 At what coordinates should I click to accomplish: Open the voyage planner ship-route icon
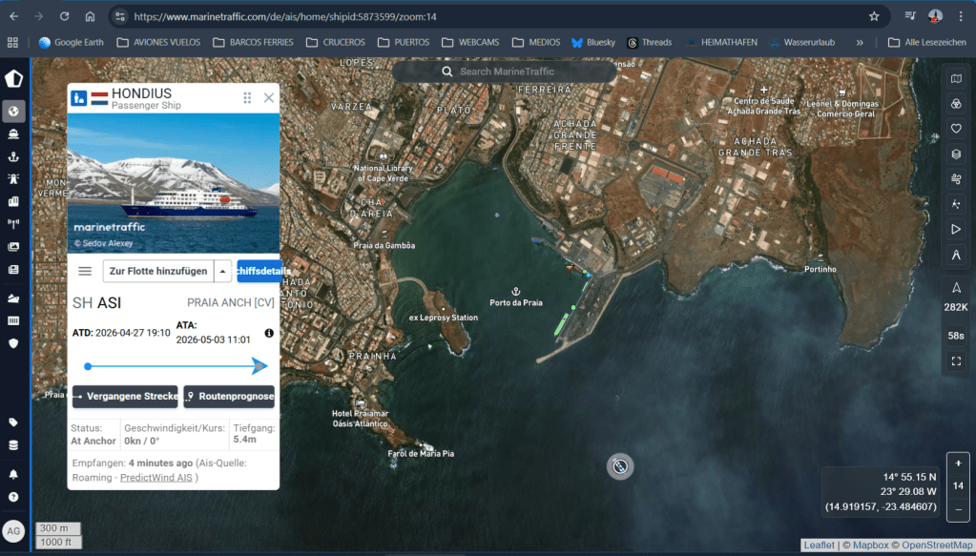(13, 299)
